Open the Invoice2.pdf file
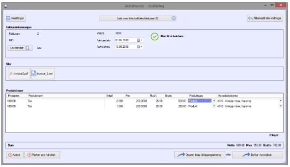 tap(19, 73)
